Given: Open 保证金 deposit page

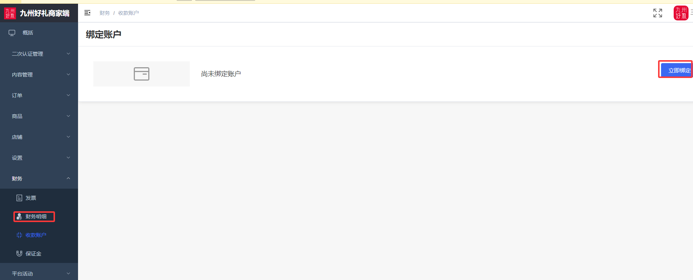Looking at the screenshot, I should [33, 254].
